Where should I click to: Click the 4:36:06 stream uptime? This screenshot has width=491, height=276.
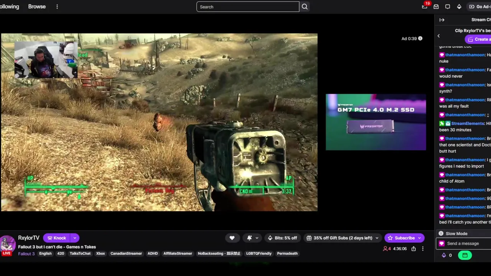click(400, 249)
